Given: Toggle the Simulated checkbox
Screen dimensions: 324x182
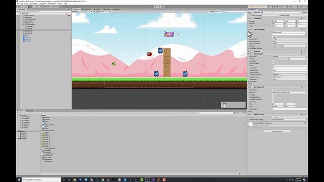Looking at the screenshot, I should pos(273,61).
